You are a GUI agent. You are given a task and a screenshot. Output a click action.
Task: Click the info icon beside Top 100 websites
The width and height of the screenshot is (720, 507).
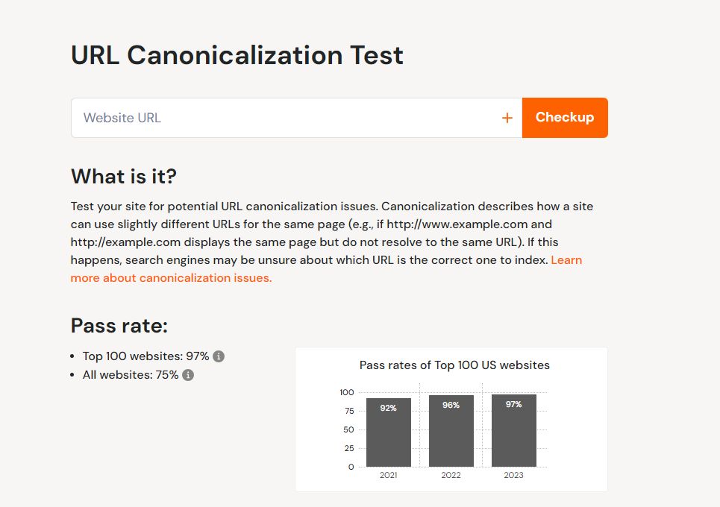coord(217,356)
